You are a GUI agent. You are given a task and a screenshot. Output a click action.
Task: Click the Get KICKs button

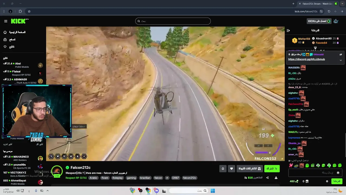pyautogui.click(x=319, y=21)
